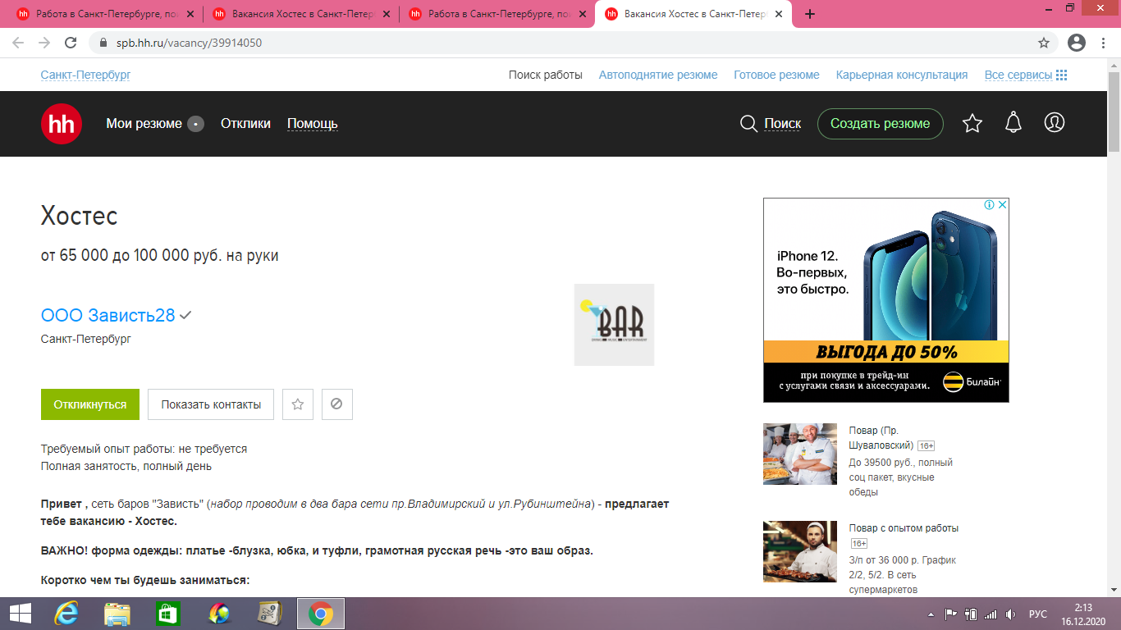Open Windows Start button
Screen dimensions: 1121x630
tap(20, 614)
